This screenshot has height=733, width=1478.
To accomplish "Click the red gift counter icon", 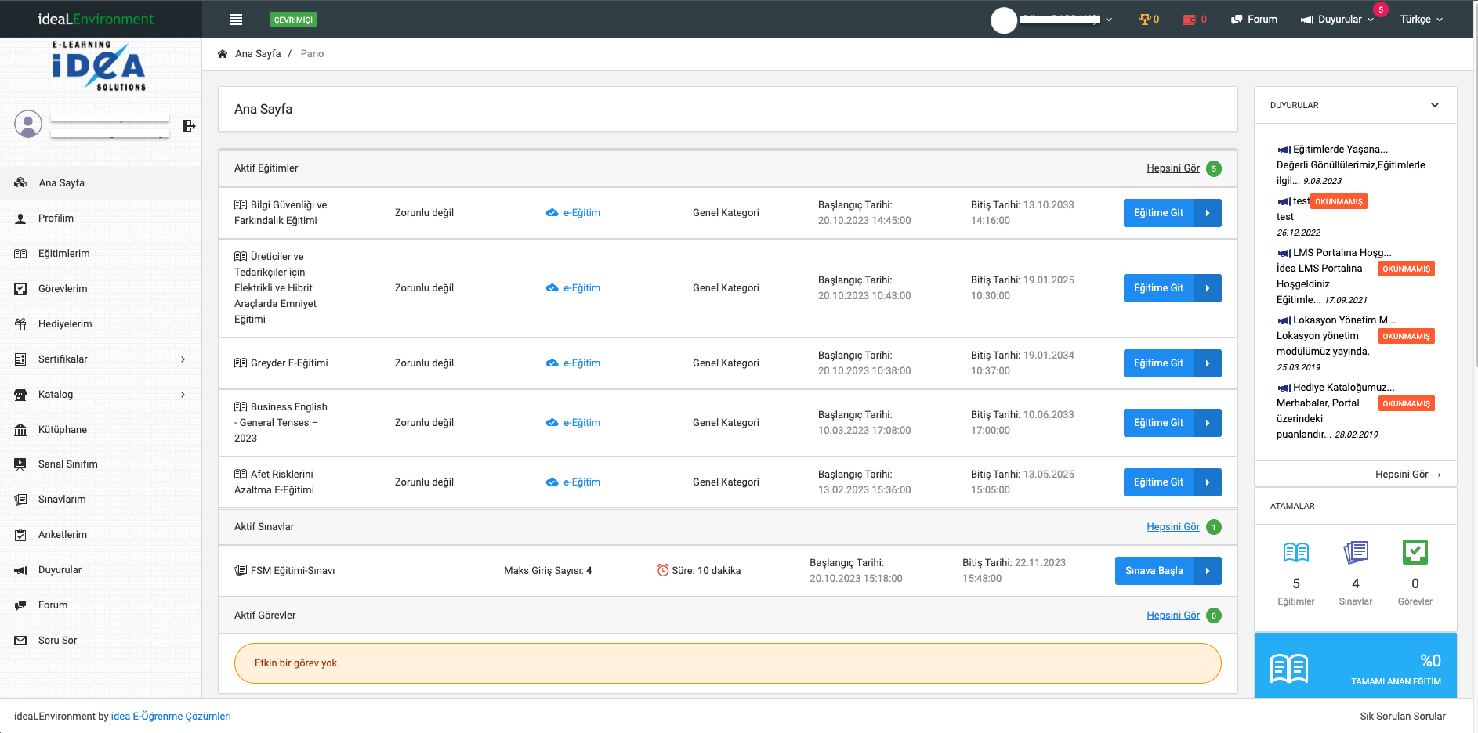I will [x=1189, y=20].
